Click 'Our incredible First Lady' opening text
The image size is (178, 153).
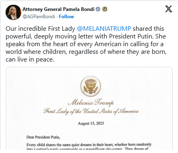click(40, 29)
